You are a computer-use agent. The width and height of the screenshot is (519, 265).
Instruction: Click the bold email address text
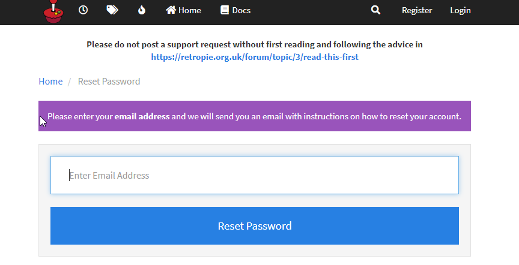pyautogui.click(x=142, y=116)
